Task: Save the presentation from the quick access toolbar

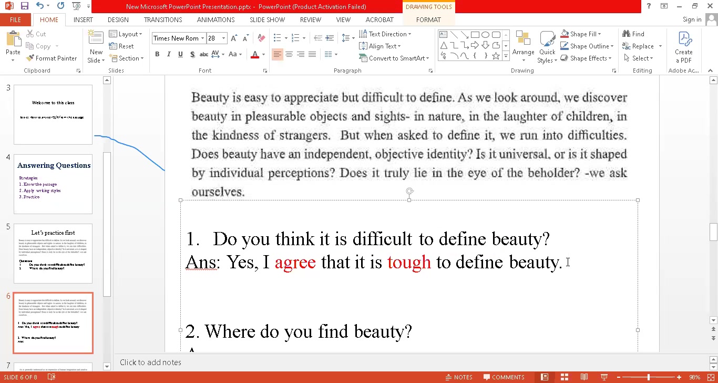Action: point(24,6)
